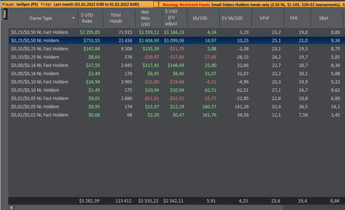Click the total rake summary $3 282,39
This screenshot has width=345, height=210.
tap(89, 201)
